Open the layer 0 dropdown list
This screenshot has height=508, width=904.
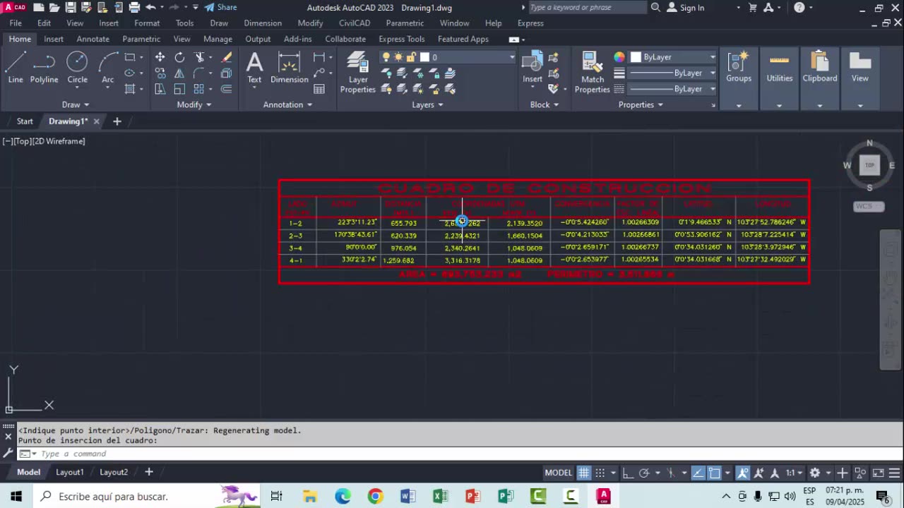coord(512,57)
